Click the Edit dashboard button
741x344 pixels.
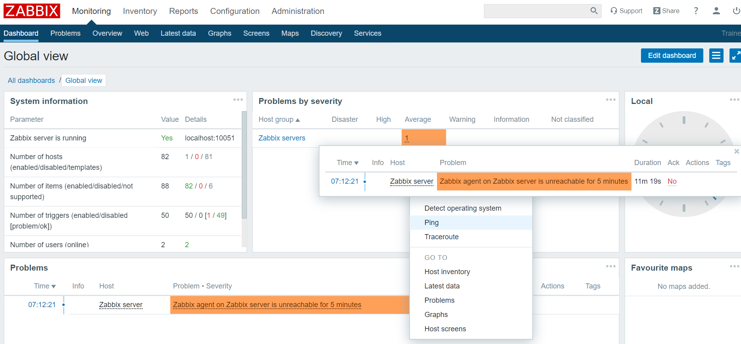[x=672, y=56]
